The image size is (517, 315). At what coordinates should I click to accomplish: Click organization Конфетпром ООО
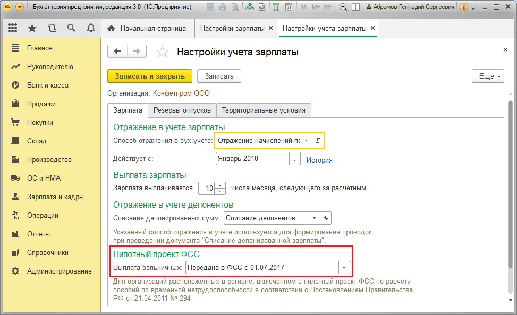coord(181,93)
